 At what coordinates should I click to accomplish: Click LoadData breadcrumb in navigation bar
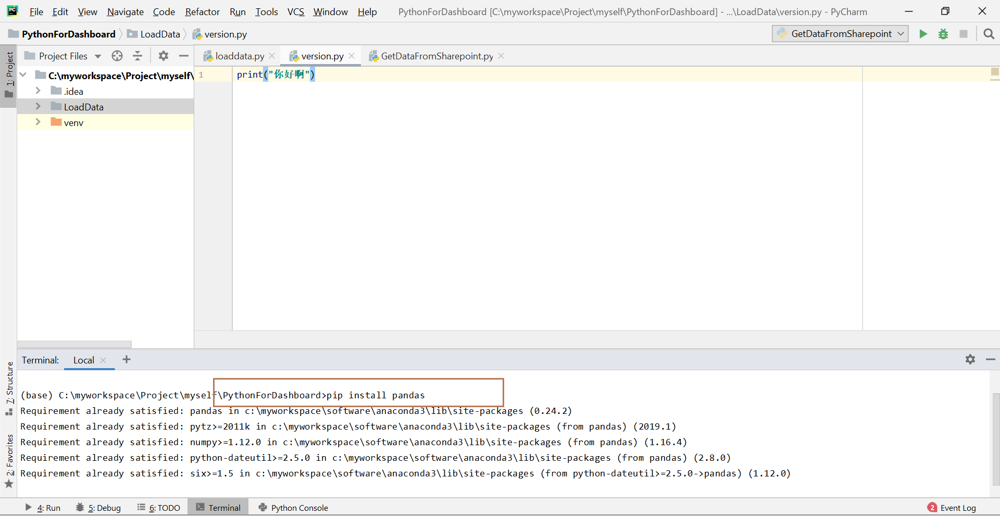click(154, 34)
